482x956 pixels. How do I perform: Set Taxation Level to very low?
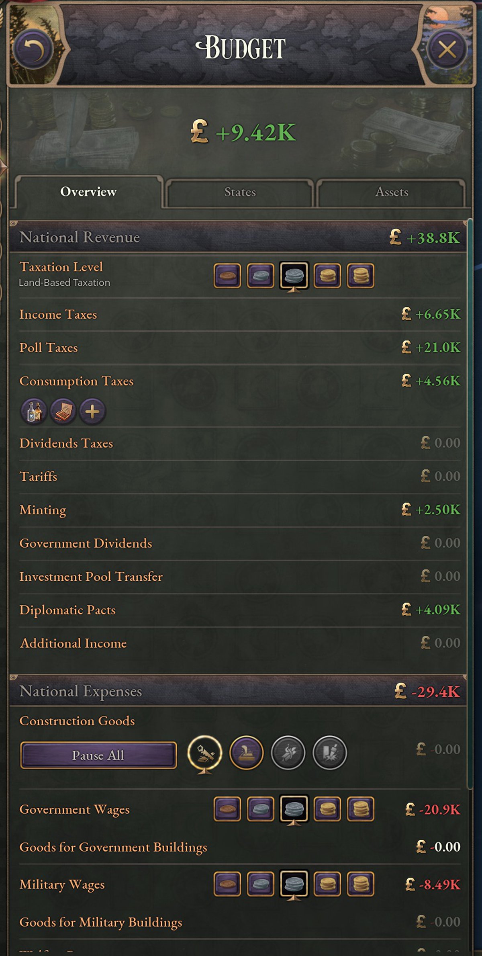[227, 276]
